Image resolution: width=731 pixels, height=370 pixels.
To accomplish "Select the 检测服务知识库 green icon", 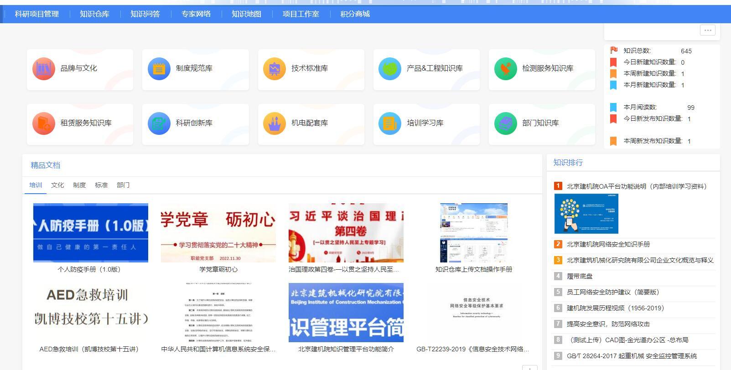I will click(505, 69).
